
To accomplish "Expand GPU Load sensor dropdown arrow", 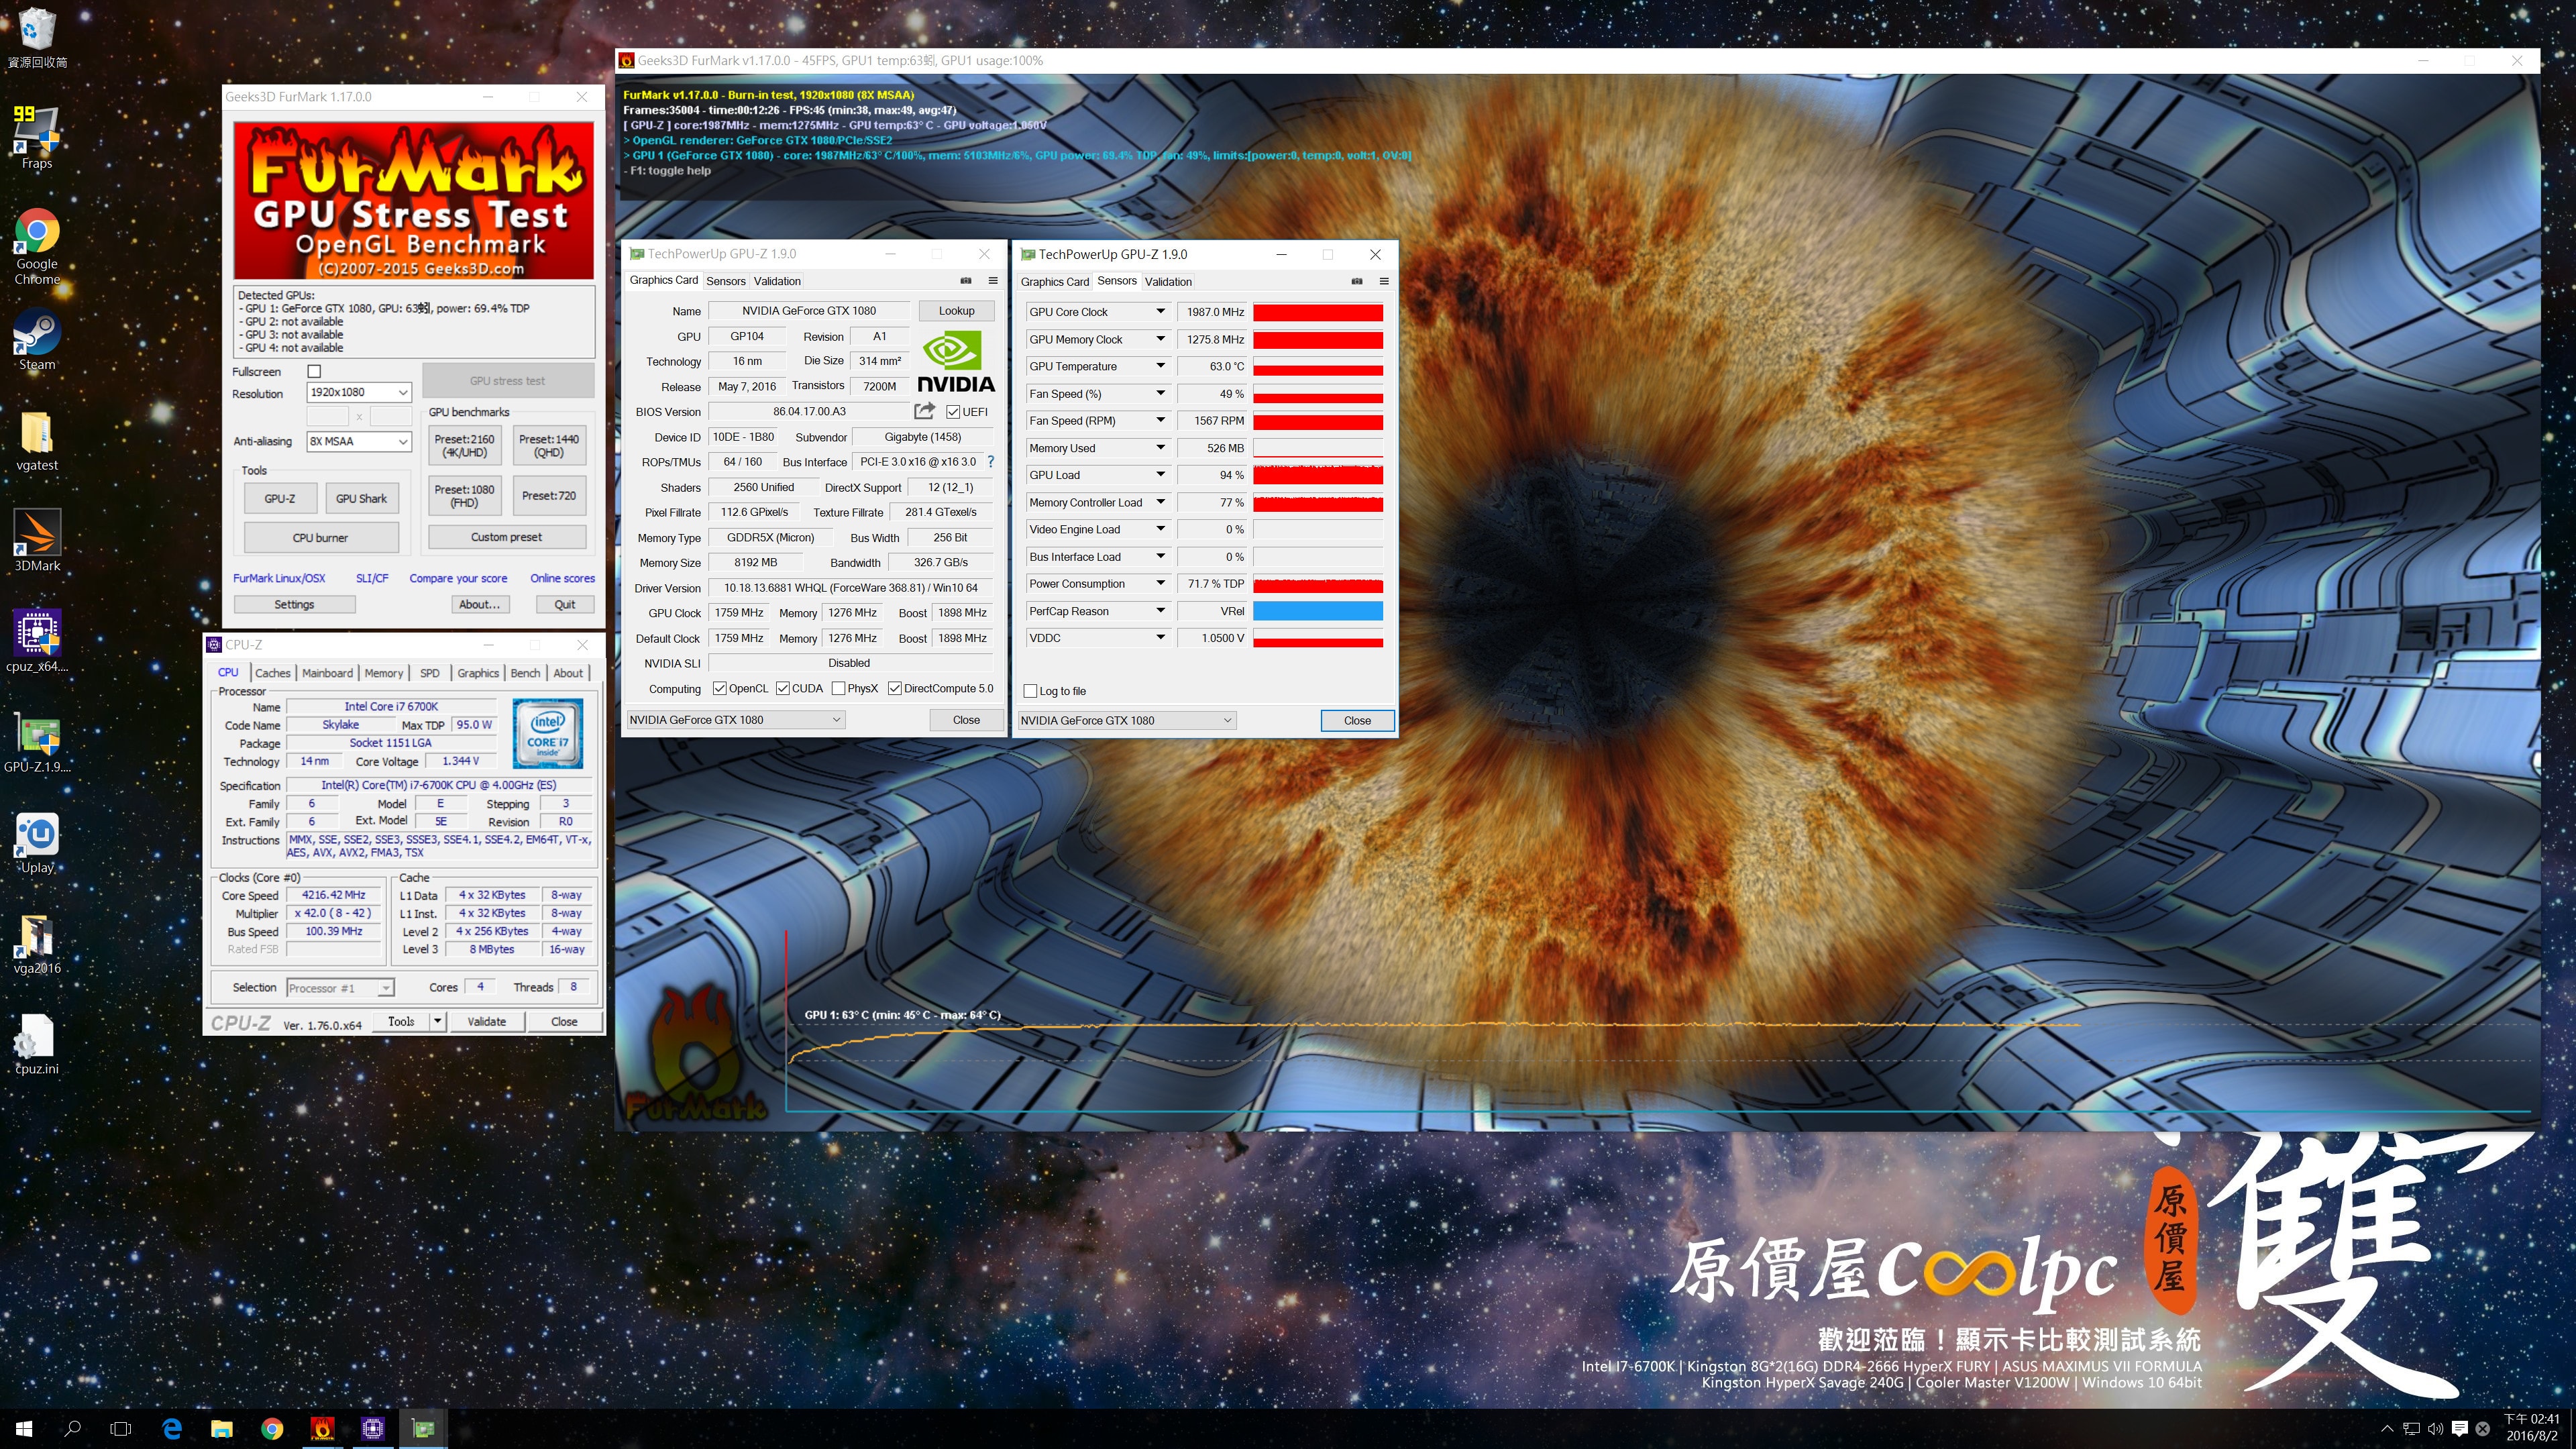I will [1160, 475].
